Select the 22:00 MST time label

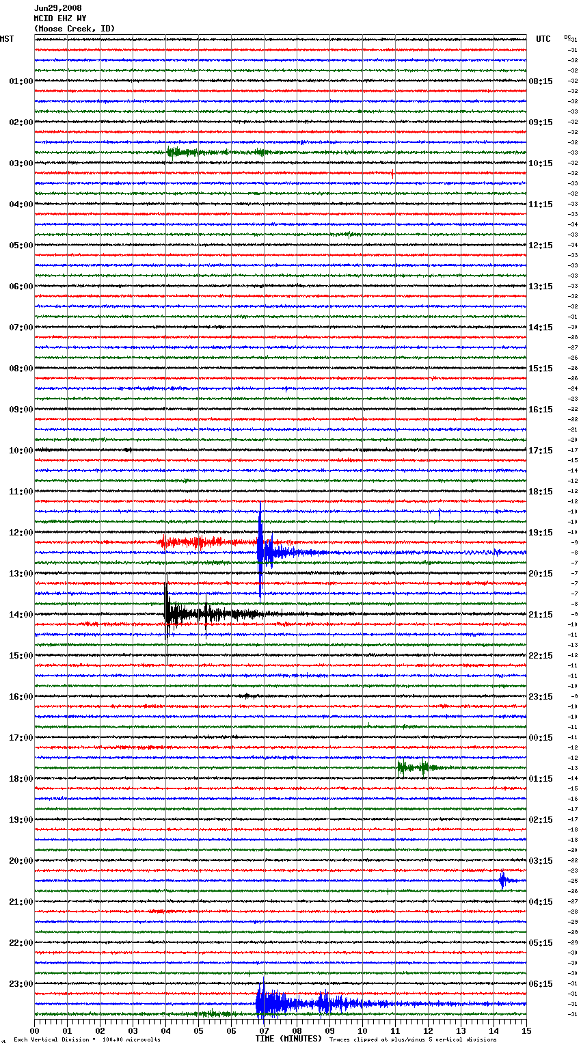click(21, 943)
